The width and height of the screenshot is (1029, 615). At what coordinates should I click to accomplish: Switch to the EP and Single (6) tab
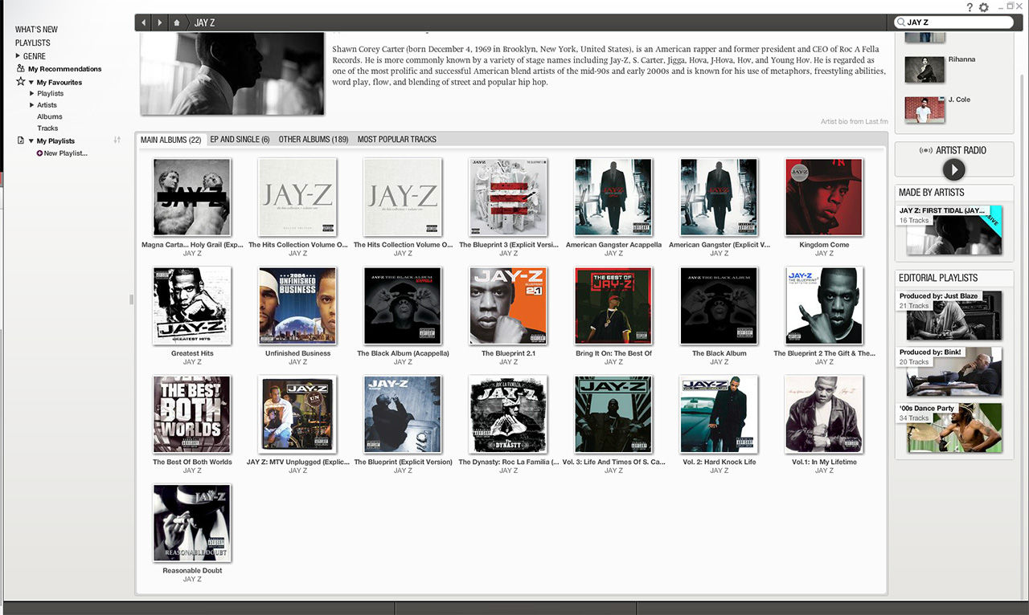(240, 140)
